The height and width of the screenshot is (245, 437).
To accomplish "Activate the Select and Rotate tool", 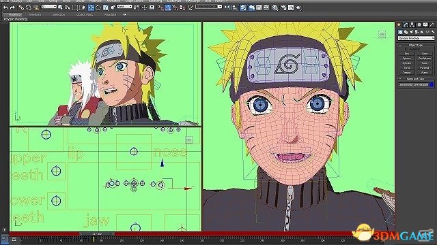I will (98, 7).
